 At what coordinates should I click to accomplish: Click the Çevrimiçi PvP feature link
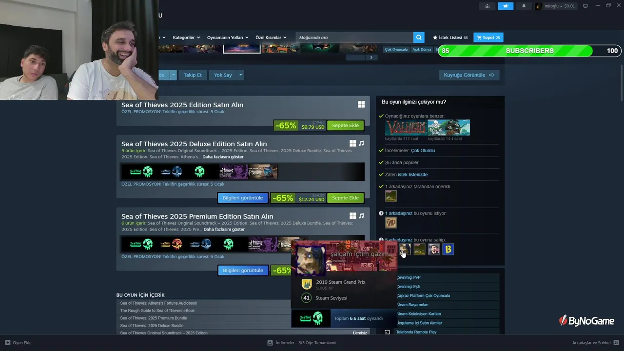(409, 277)
